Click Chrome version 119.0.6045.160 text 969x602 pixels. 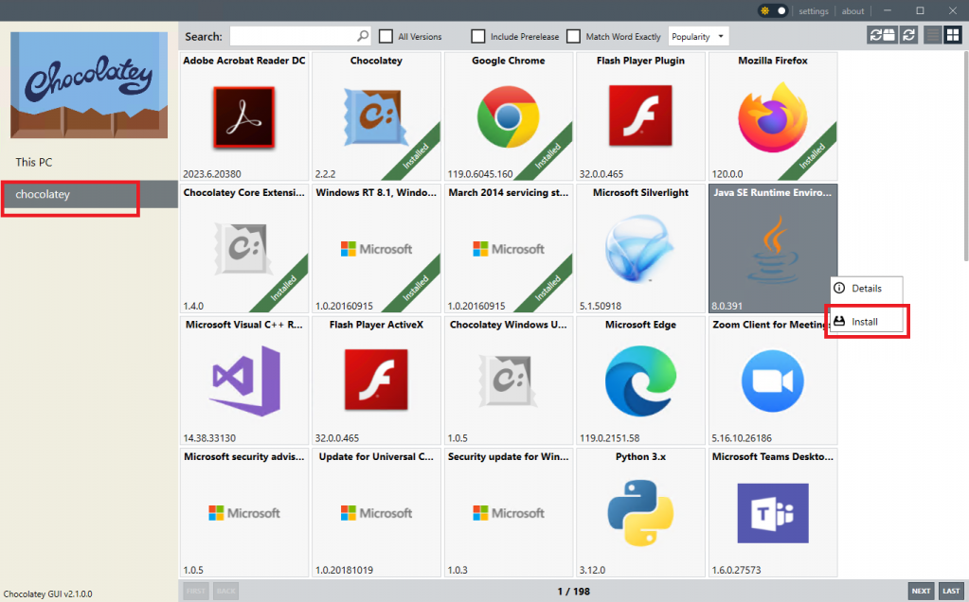click(480, 174)
